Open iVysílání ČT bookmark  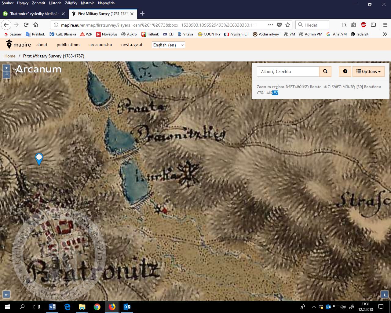point(237,34)
